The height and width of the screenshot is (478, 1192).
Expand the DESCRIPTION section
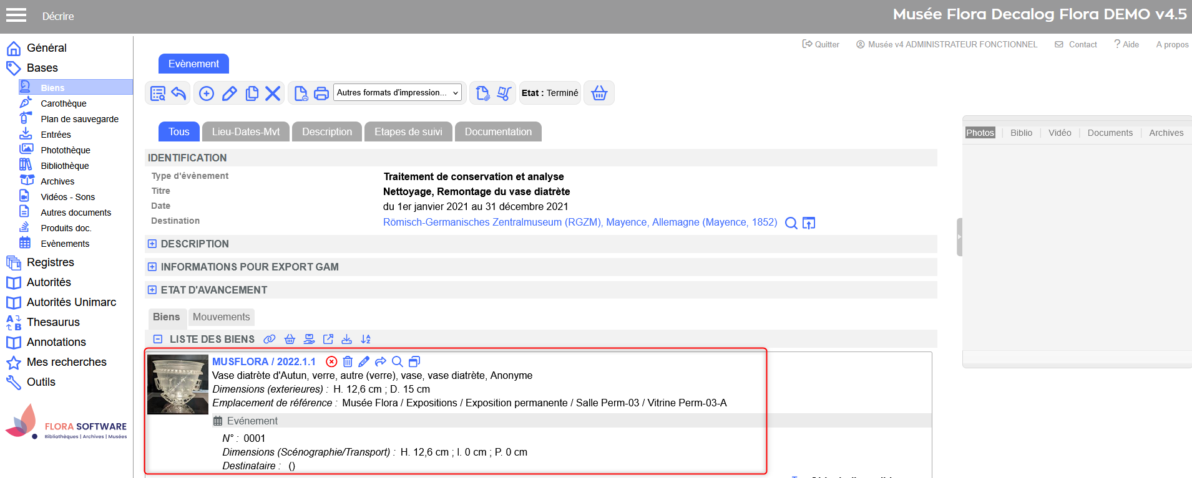(152, 244)
